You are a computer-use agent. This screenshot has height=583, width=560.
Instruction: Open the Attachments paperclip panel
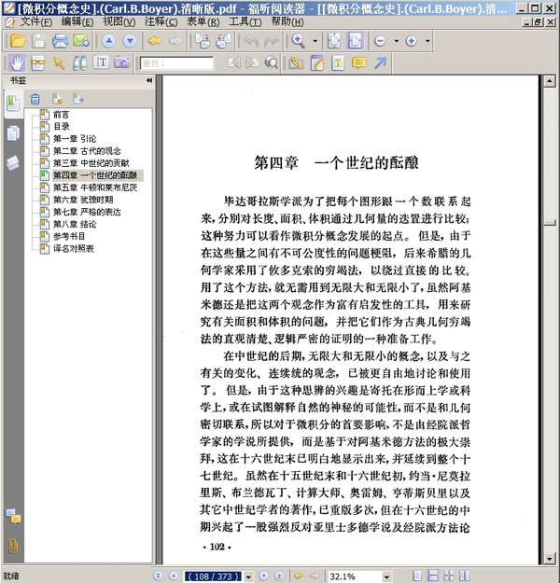[12, 544]
